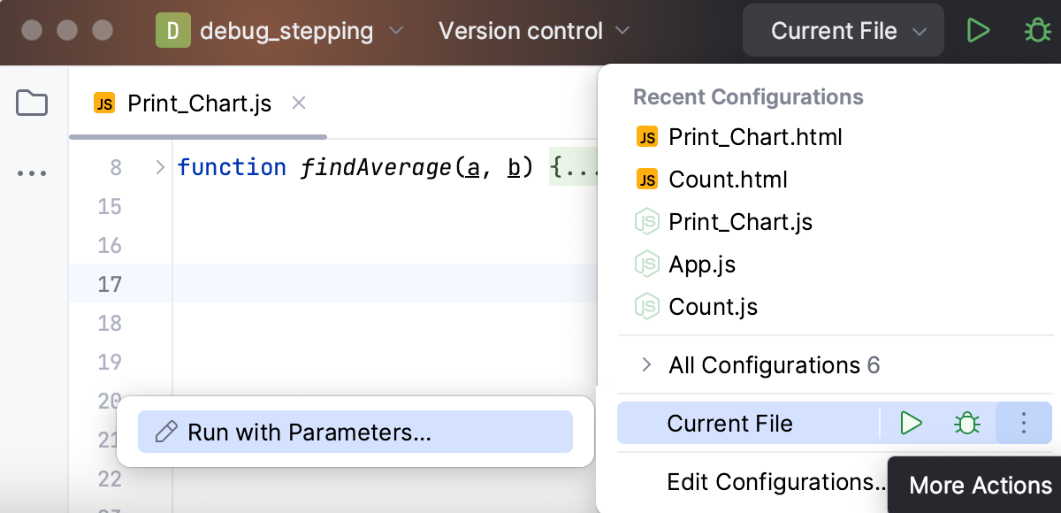The height and width of the screenshot is (513, 1061).
Task: Run the Current File configuration via its play icon
Action: pos(911,423)
